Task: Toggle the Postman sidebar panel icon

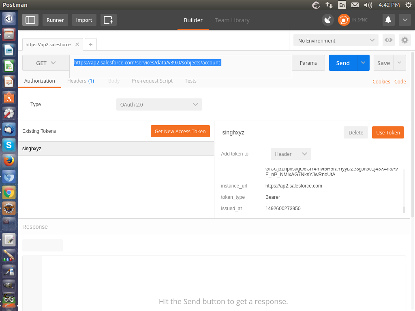Action: [30, 20]
